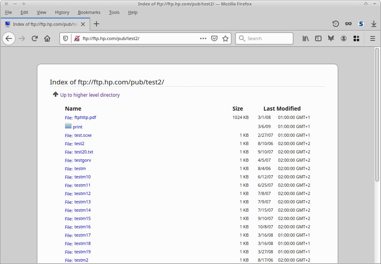Open tracking protection shield panel
Screen dimensions: 381x264
(x=66, y=38)
